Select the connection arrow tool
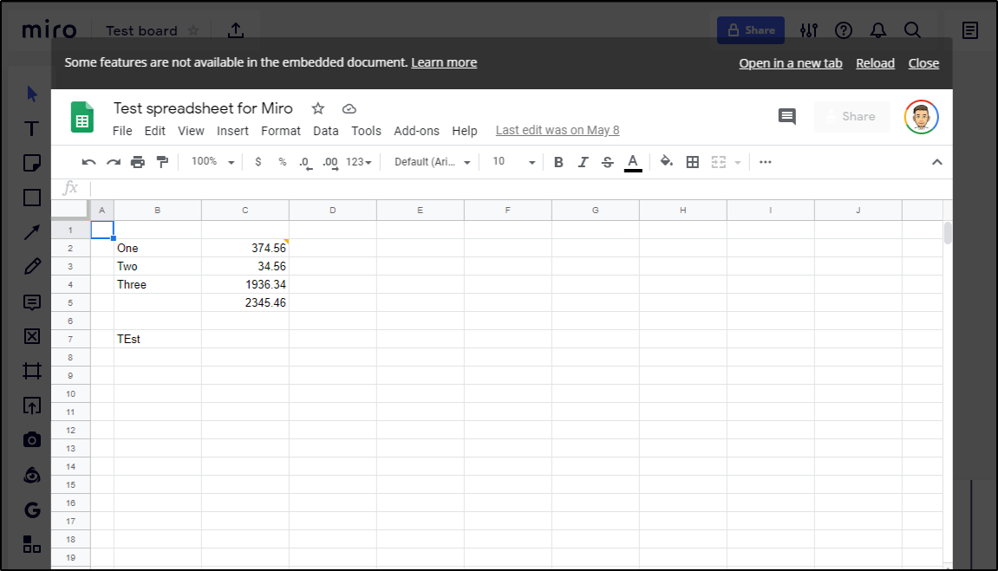The height and width of the screenshot is (571, 998). tap(32, 232)
